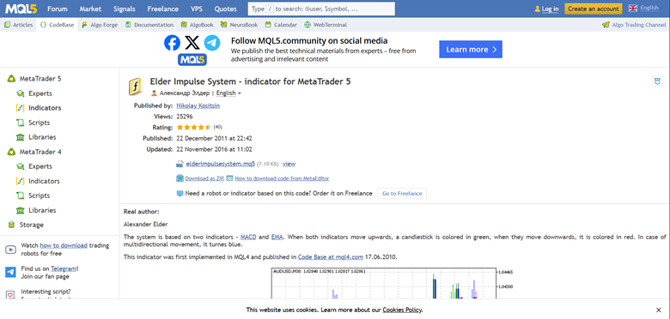Click the Learn more button
Image resolution: width=670 pixels, height=319 pixels.
(x=471, y=50)
